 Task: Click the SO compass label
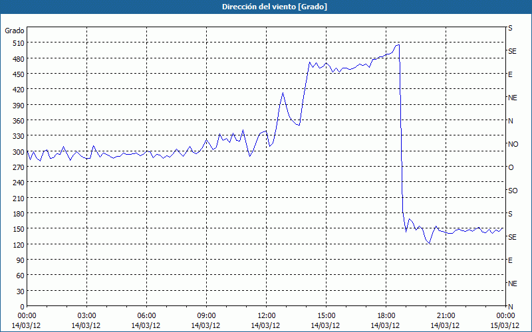(x=513, y=191)
